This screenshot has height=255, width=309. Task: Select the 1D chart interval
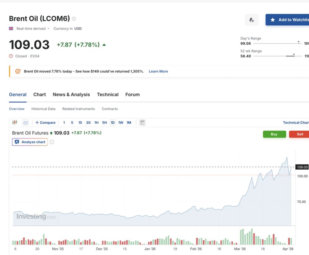pos(113,123)
